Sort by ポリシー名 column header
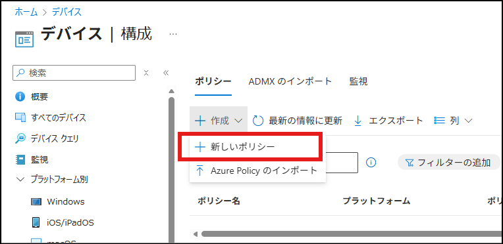 click(x=219, y=201)
